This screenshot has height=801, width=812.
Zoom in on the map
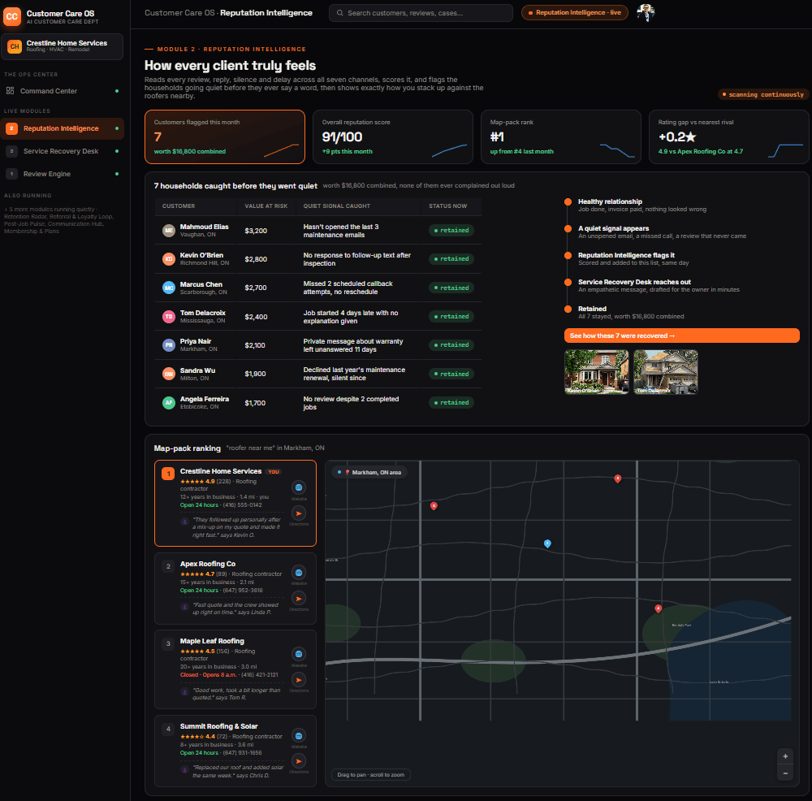(785, 756)
